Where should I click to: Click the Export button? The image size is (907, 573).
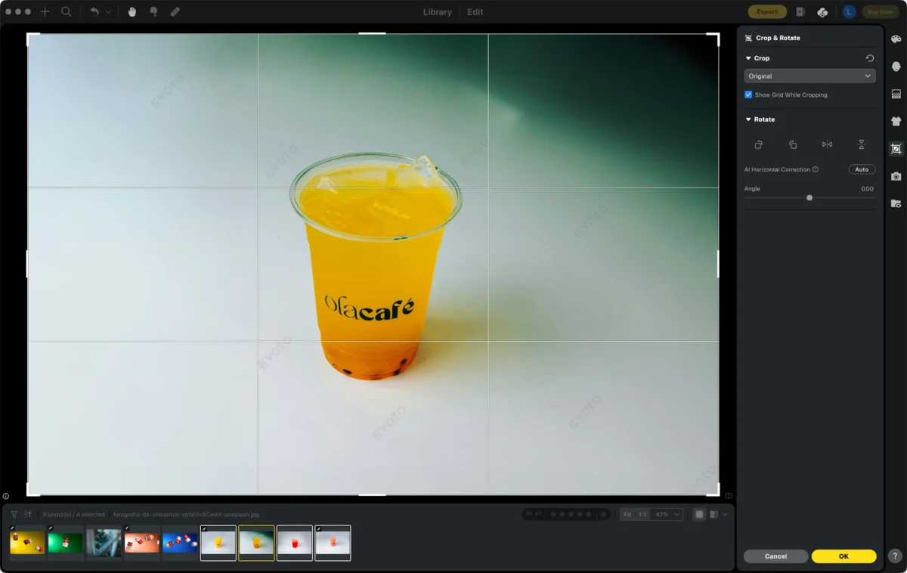click(767, 12)
